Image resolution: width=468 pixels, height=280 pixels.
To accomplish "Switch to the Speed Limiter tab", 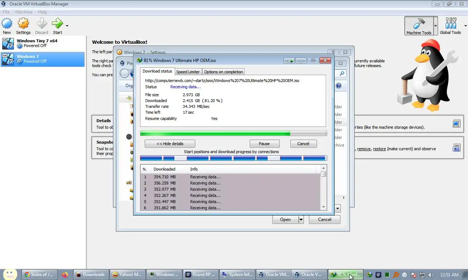I will (188, 72).
